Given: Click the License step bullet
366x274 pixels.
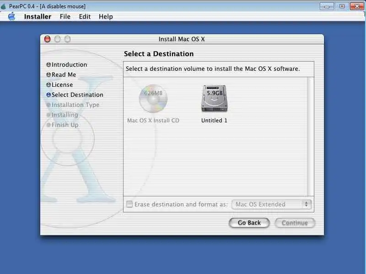Looking at the screenshot, I should tap(48, 84).
